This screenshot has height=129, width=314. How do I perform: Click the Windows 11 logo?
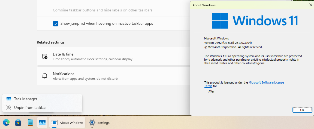point(255,20)
